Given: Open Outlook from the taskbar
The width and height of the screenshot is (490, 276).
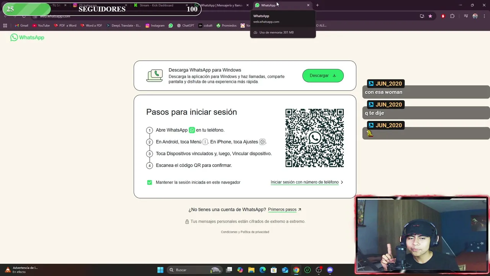Looking at the screenshot, I should coord(285,270).
